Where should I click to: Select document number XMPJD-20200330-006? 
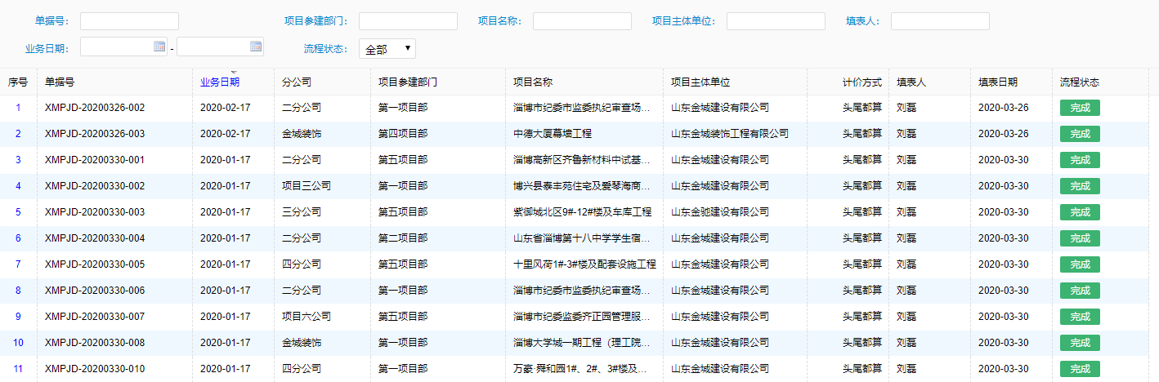(95, 291)
